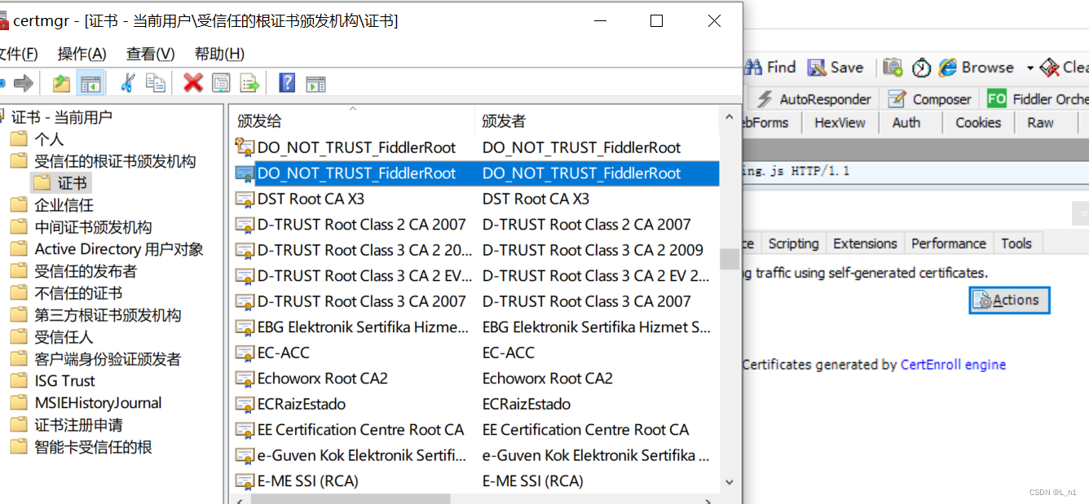This screenshot has height=504, width=1089.
Task: Click the copy icon in certmgr toolbar
Action: pos(155,83)
